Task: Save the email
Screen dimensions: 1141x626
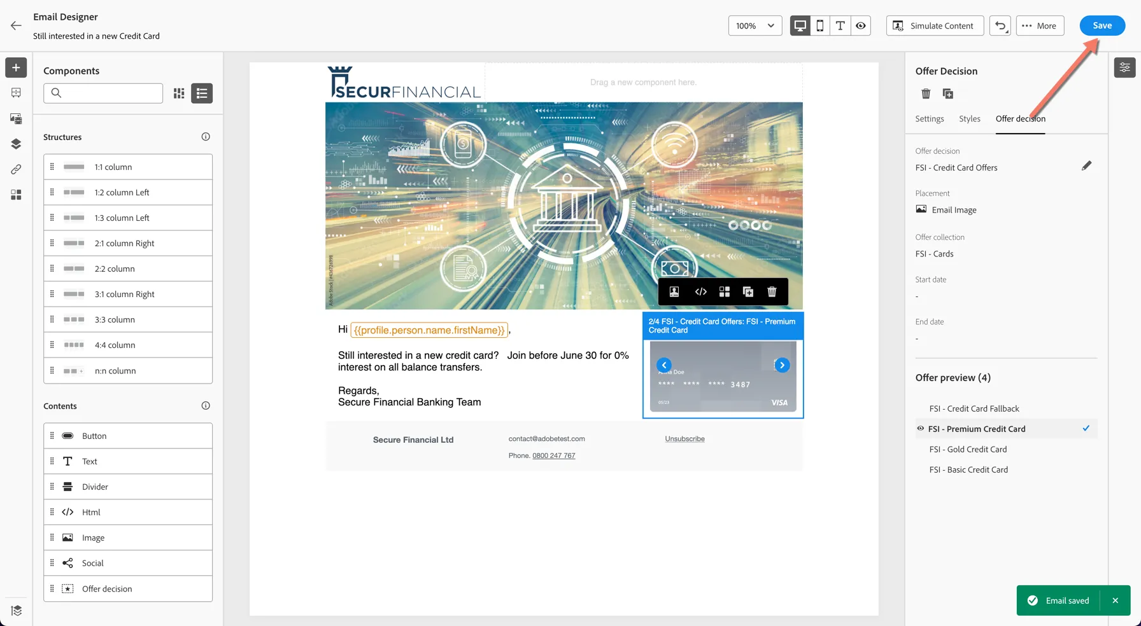Action: click(1102, 25)
